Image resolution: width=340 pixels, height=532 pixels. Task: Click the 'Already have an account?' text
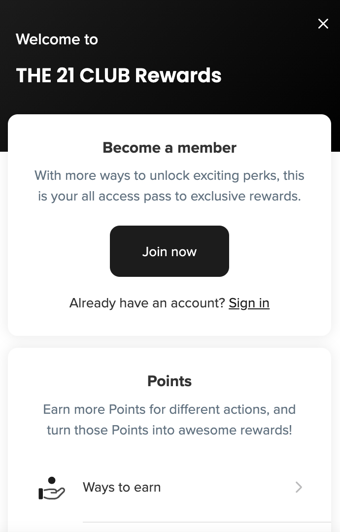(147, 303)
